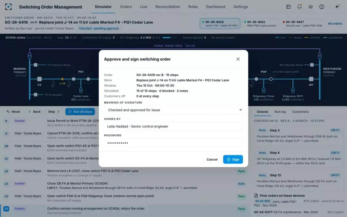Click the Cedar Lane transformer symbol
This screenshot has width=347, height=217.
point(81,90)
